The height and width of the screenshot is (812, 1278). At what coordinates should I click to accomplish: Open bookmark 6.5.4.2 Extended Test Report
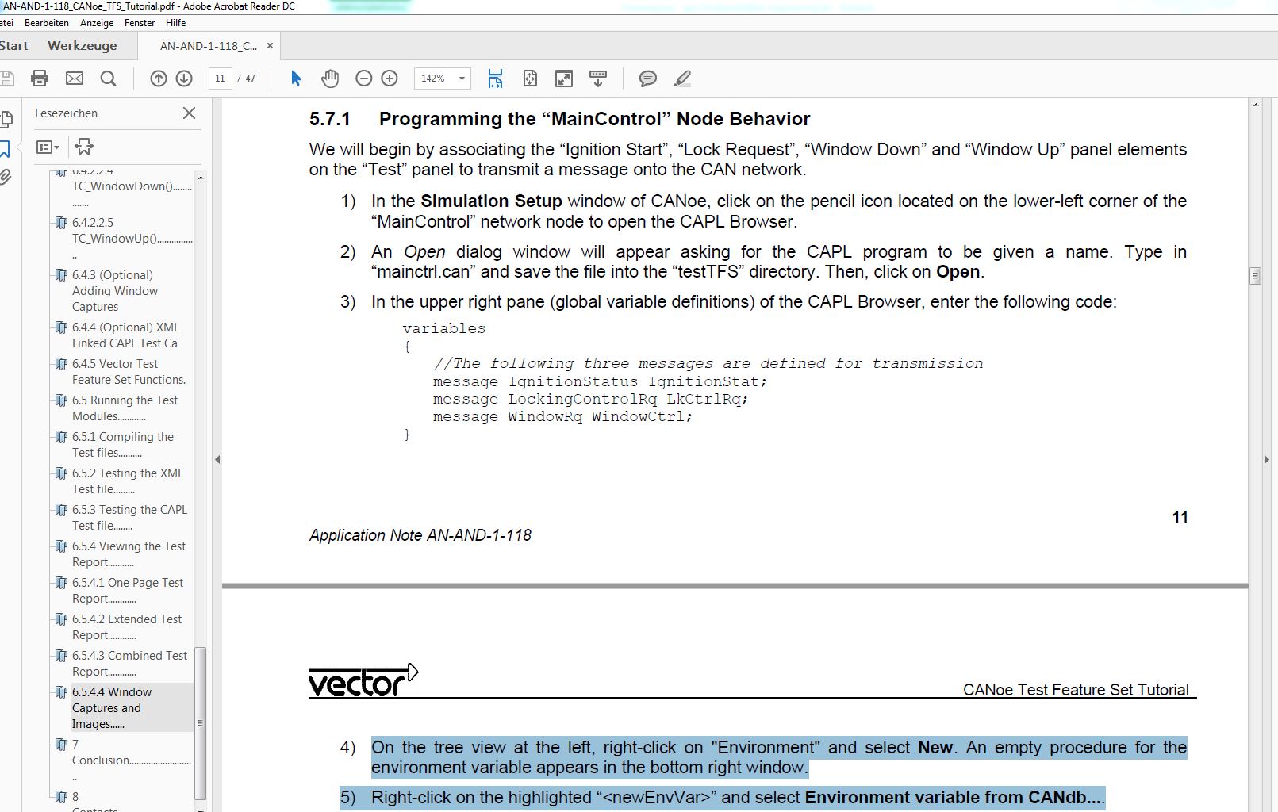(x=127, y=627)
